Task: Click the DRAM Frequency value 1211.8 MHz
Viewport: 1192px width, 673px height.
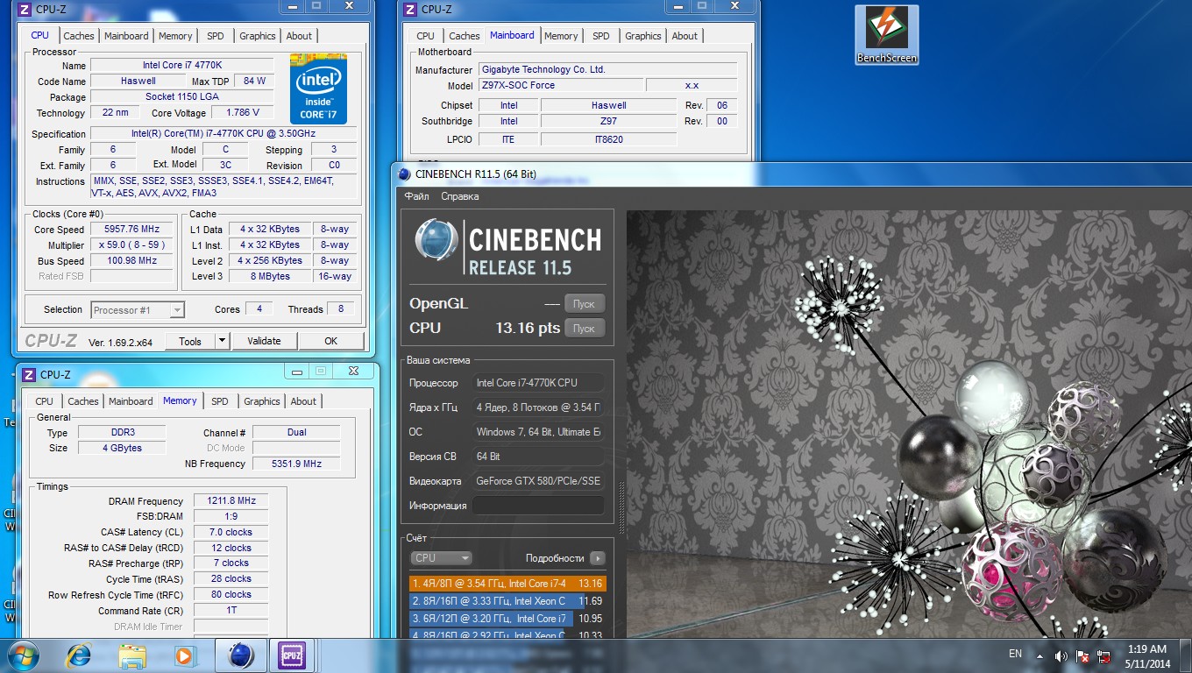Action: point(231,501)
